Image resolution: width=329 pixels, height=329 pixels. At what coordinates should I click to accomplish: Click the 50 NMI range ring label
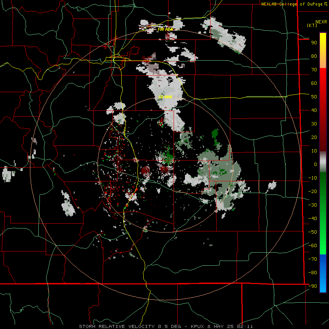(x=165, y=97)
